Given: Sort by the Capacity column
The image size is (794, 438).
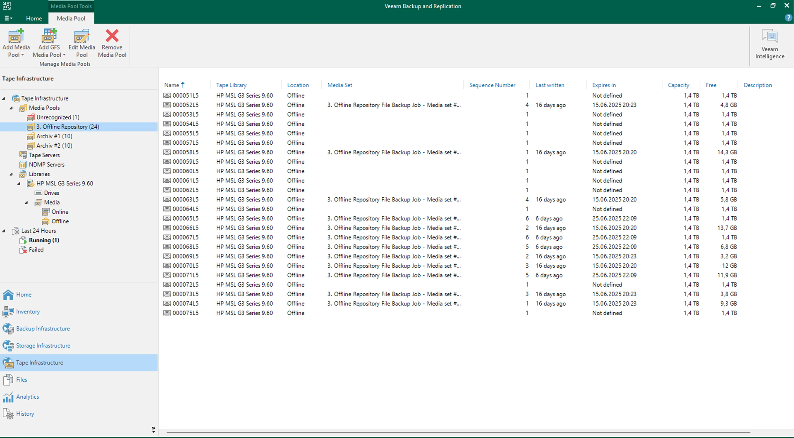Looking at the screenshot, I should (678, 85).
